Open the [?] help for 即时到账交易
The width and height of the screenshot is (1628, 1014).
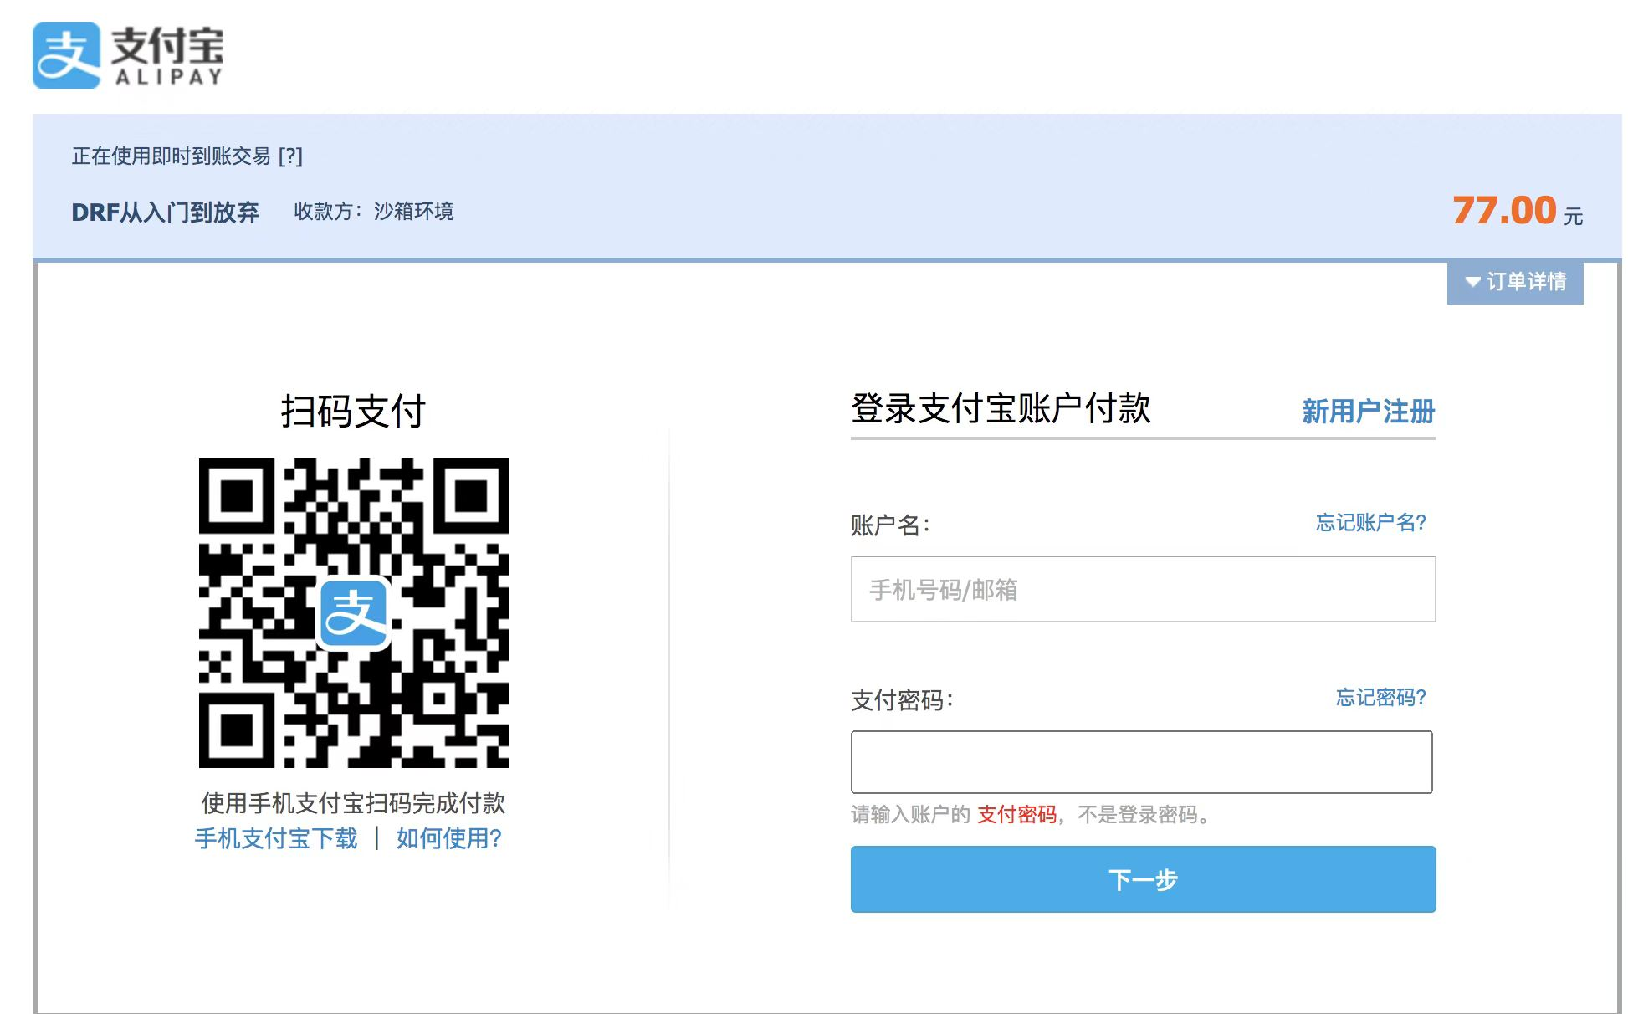click(x=290, y=156)
